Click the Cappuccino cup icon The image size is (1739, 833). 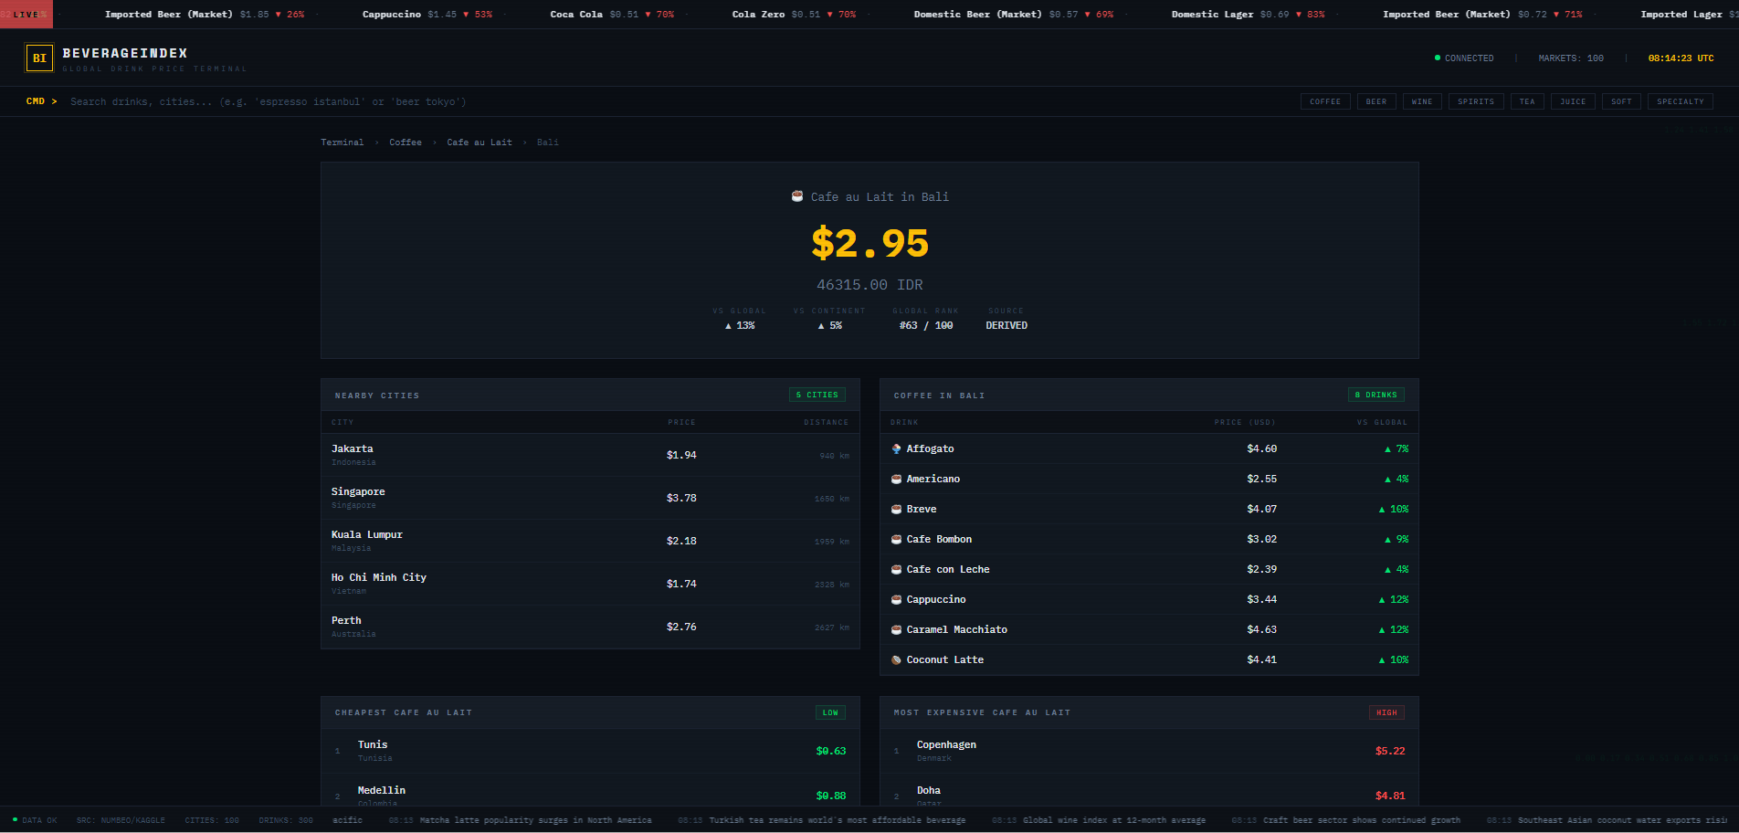click(896, 599)
